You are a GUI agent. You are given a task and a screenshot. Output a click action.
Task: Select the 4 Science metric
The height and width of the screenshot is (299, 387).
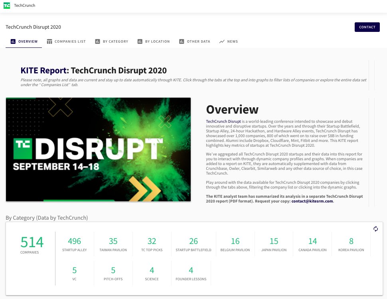tap(152, 273)
